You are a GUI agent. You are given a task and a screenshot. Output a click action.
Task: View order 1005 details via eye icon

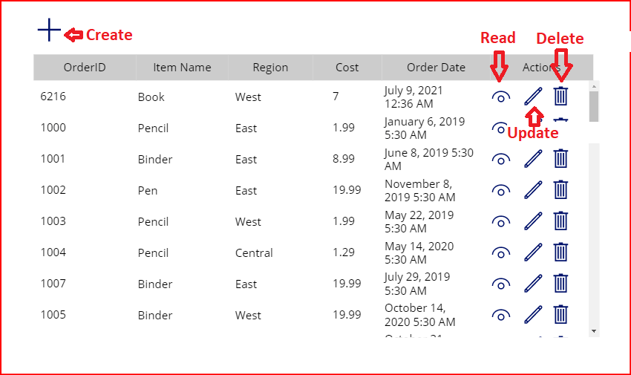coord(501,315)
